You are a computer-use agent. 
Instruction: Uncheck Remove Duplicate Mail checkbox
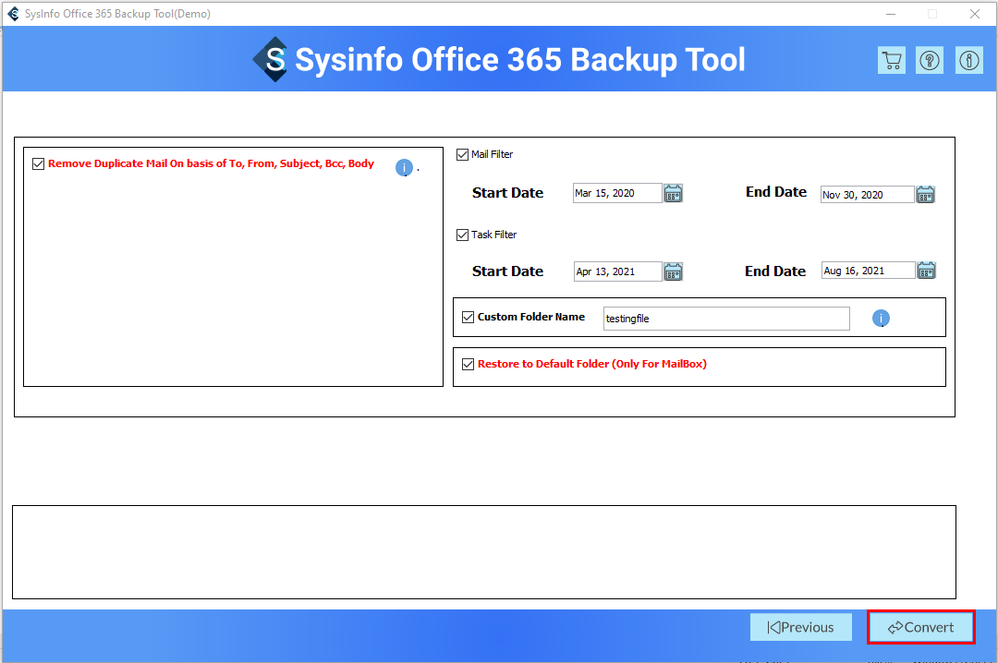38,164
